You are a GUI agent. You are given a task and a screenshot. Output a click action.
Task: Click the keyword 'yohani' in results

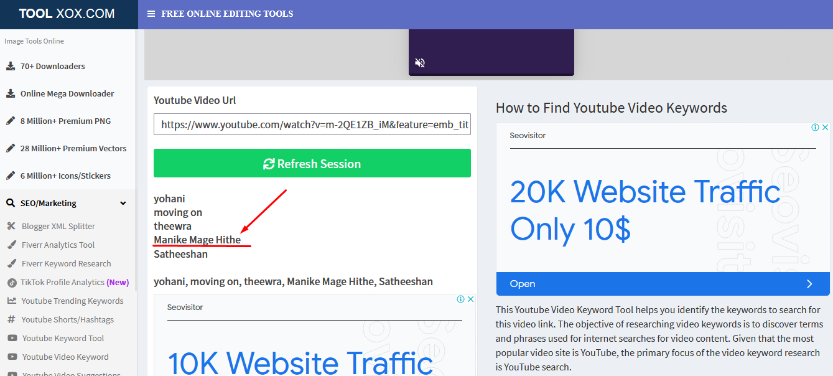[x=169, y=199]
